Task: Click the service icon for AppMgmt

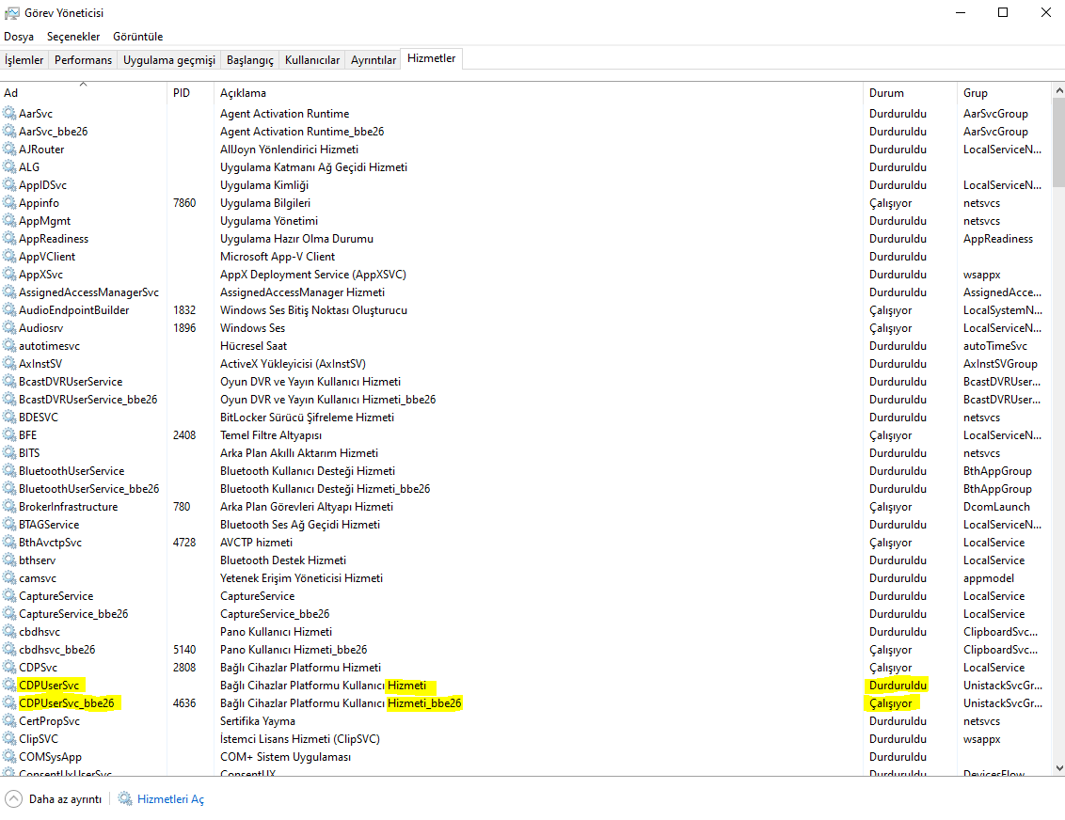Action: pyautogui.click(x=9, y=221)
